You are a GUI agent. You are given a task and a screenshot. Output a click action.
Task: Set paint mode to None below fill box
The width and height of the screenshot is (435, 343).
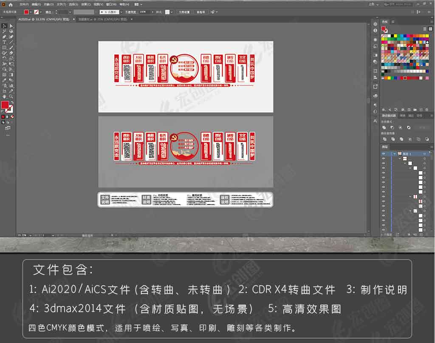click(12, 117)
